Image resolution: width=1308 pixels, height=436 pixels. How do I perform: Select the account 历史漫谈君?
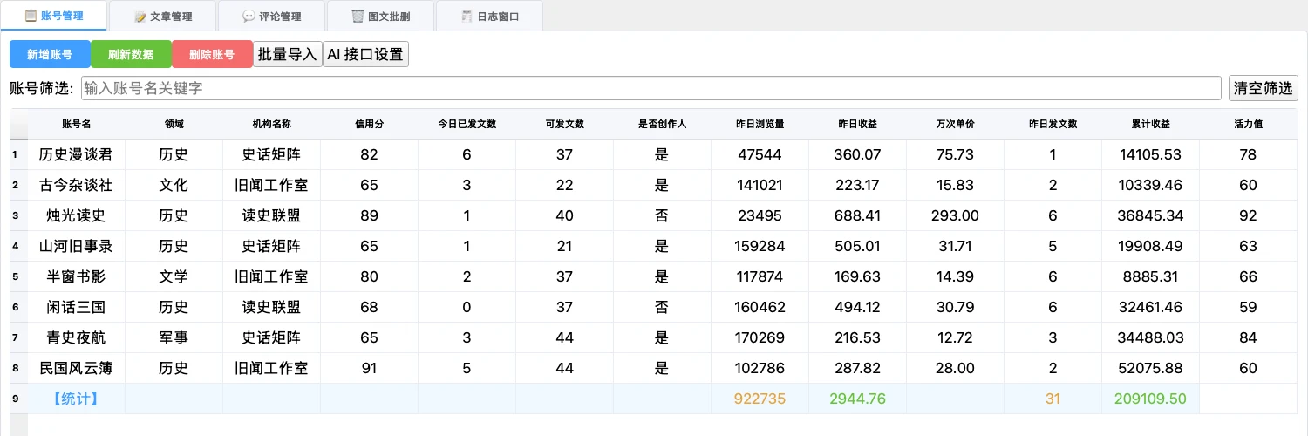pyautogui.click(x=76, y=154)
